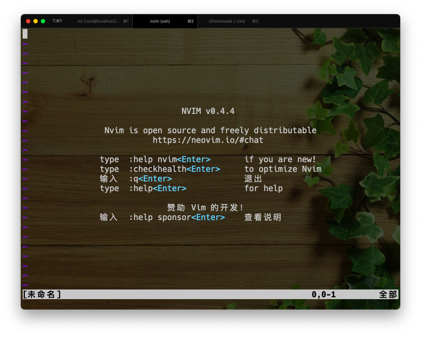Switch to the mc root@localhost tab

coord(103,21)
